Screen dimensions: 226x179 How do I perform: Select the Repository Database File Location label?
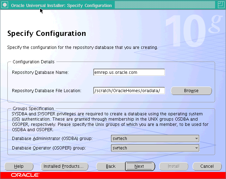click(x=46, y=91)
